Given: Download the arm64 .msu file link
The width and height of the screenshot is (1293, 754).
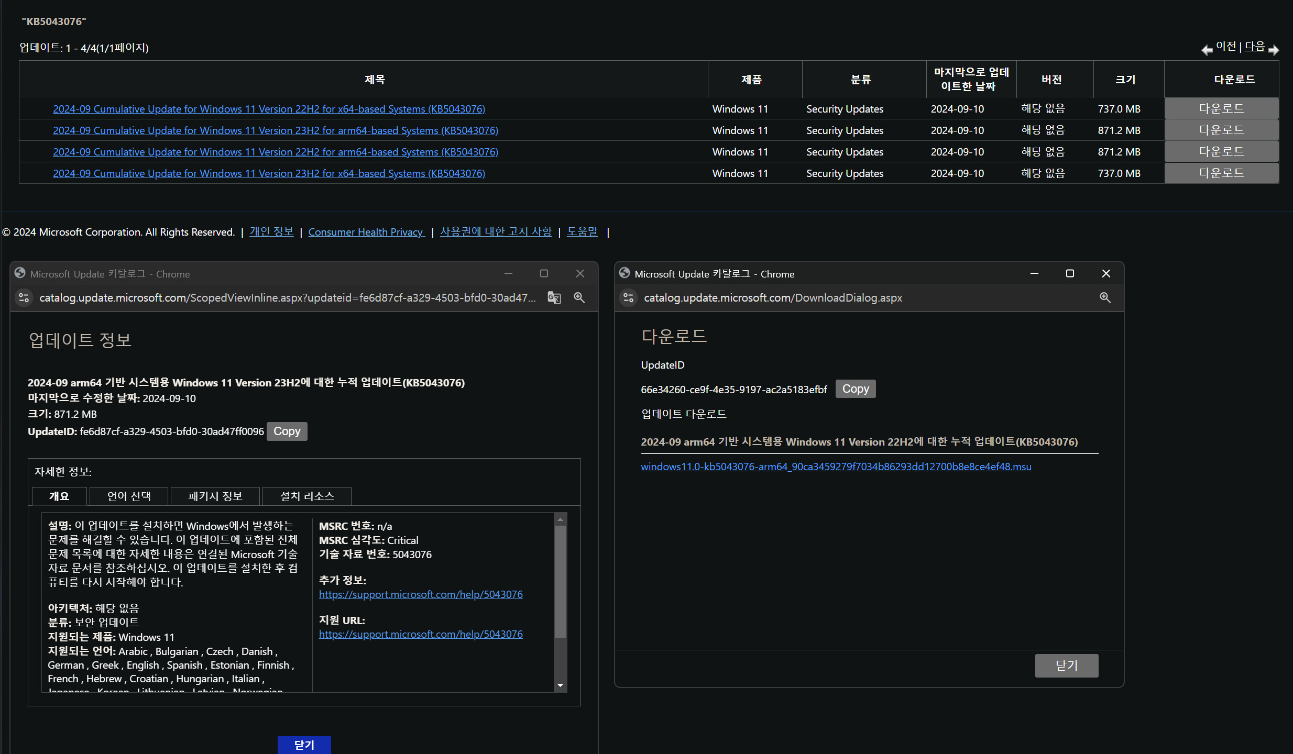Looking at the screenshot, I should (836, 467).
